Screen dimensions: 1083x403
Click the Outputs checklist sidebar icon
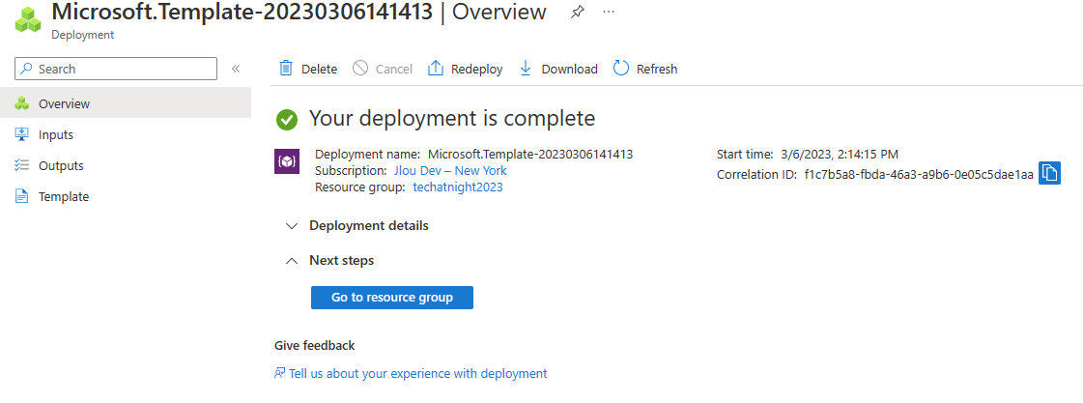[22, 166]
